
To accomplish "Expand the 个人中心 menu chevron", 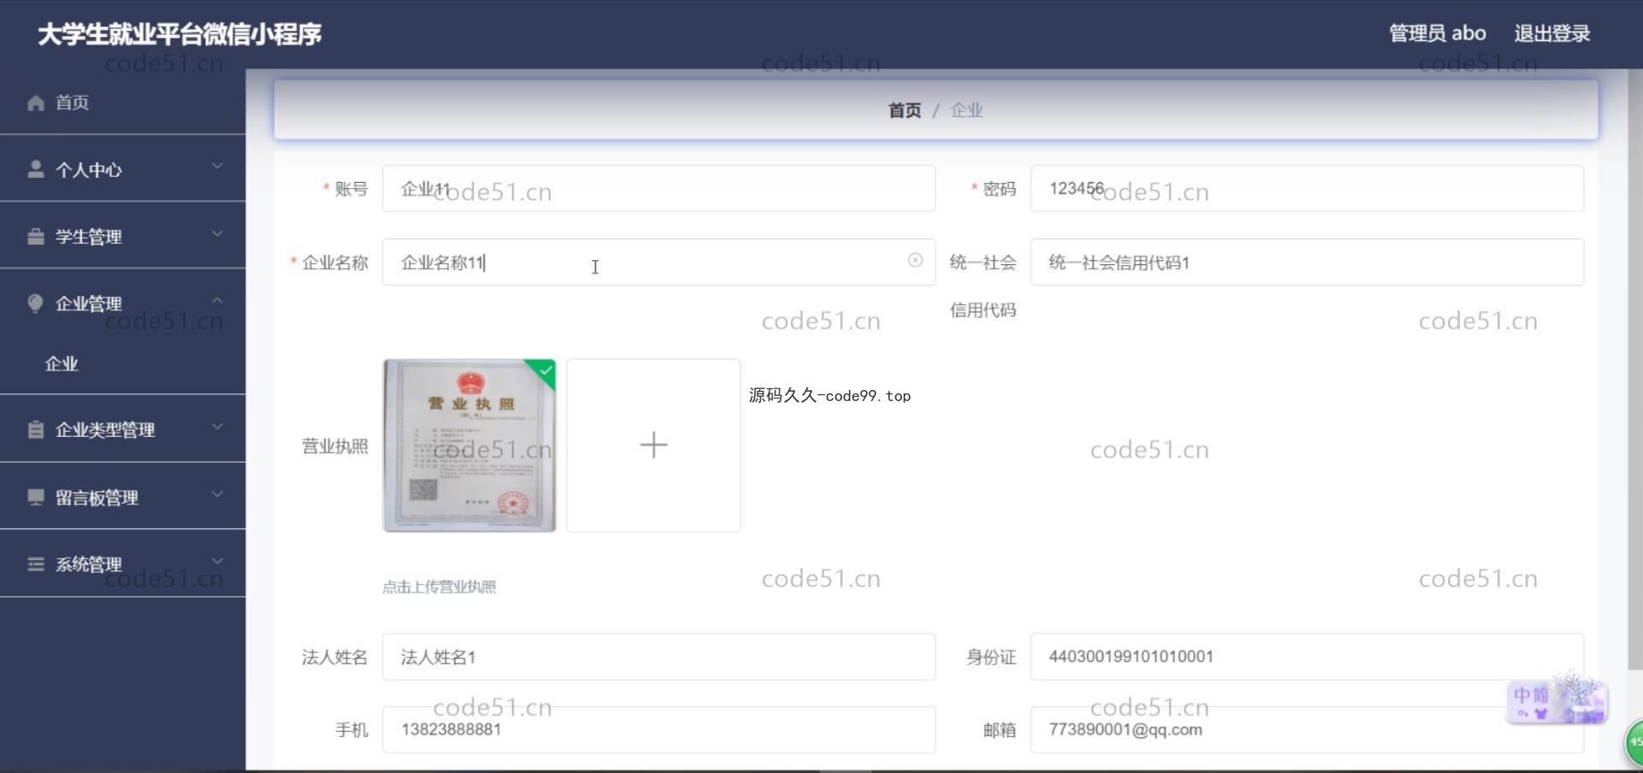I will tap(216, 166).
